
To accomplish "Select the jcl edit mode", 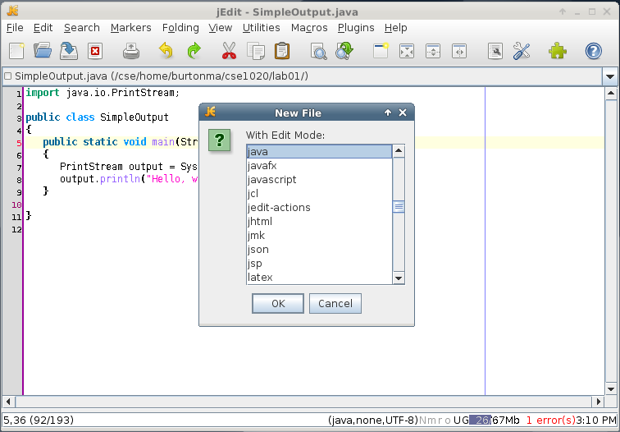I will pos(319,193).
